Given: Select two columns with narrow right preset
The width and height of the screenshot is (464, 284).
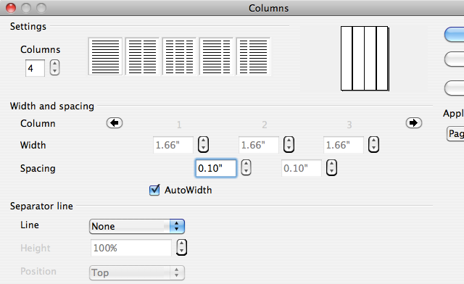Looking at the screenshot, I should click(216, 57).
